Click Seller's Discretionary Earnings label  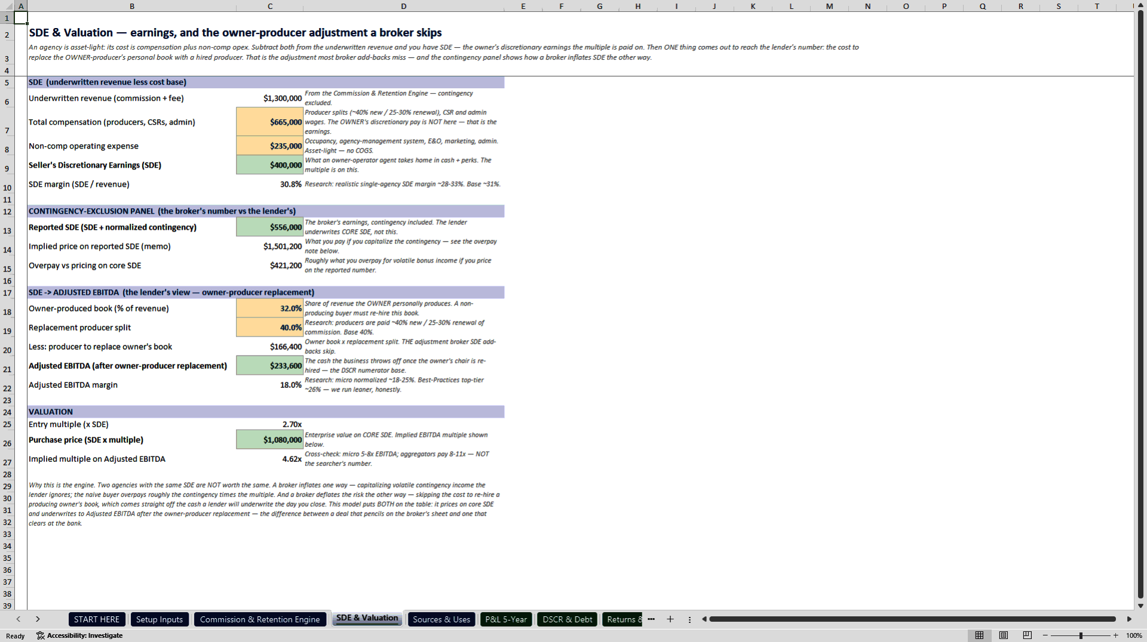[95, 165]
